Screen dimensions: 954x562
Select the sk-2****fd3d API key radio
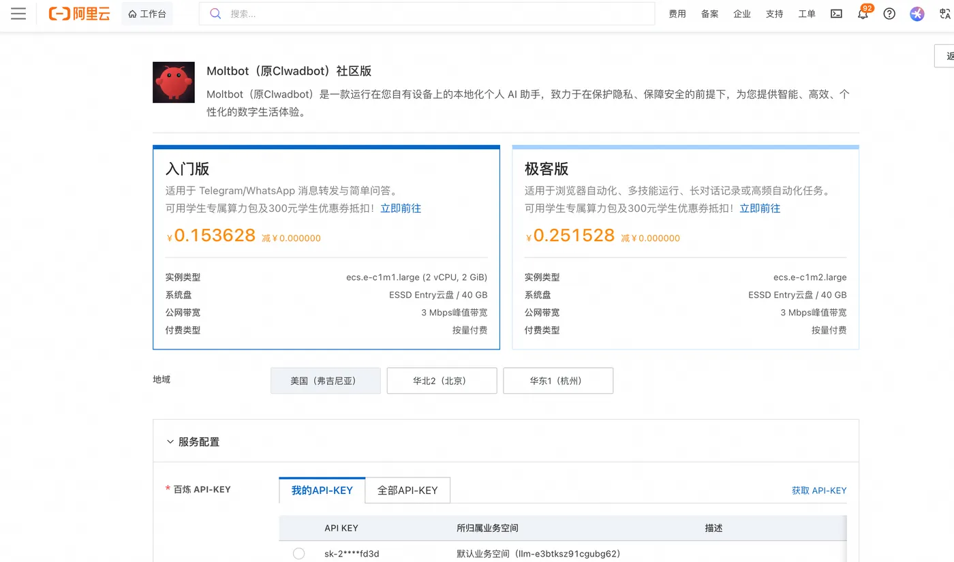298,554
